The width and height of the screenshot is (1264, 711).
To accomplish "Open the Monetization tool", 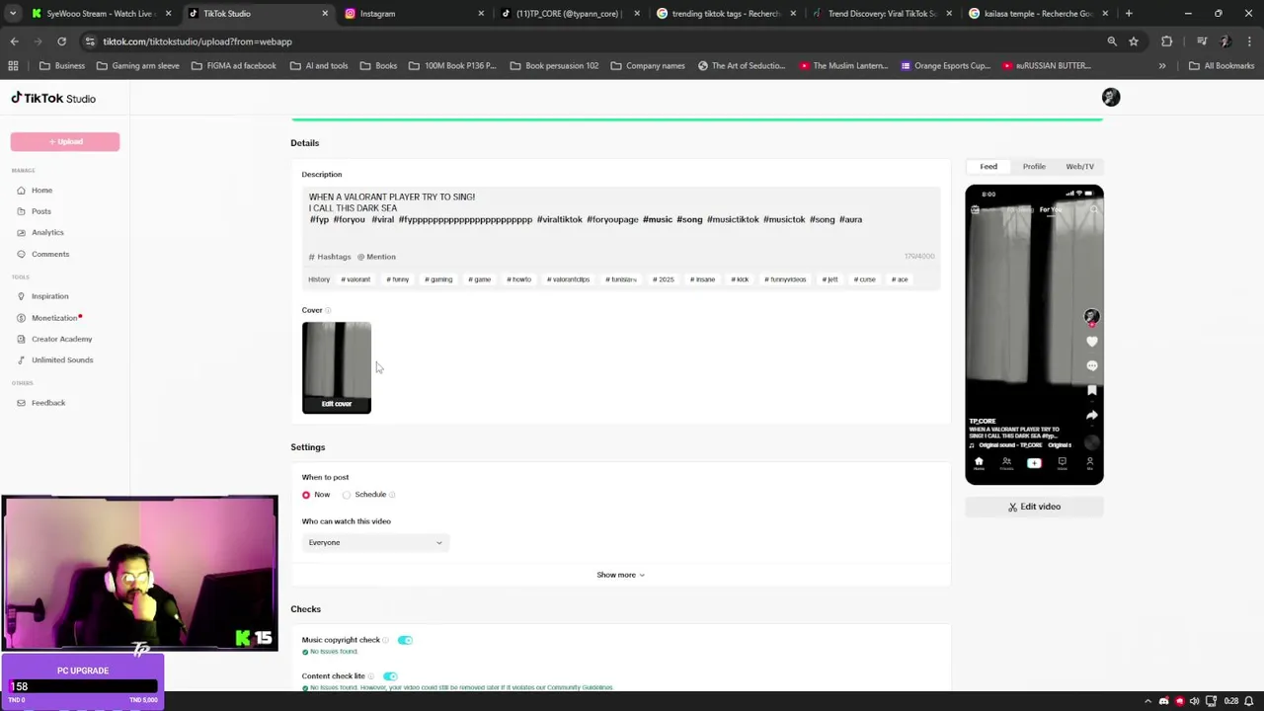I will [x=53, y=318].
